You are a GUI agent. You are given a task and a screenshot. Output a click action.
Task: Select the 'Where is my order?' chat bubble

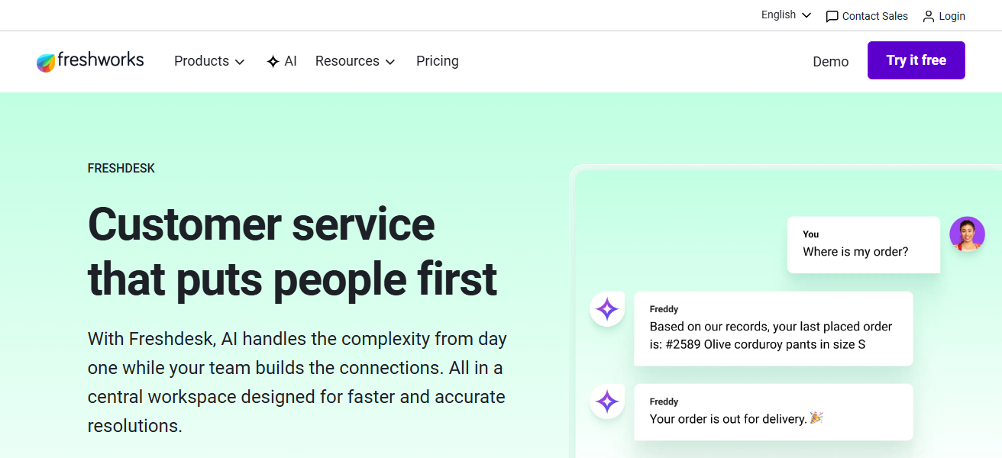(x=863, y=244)
